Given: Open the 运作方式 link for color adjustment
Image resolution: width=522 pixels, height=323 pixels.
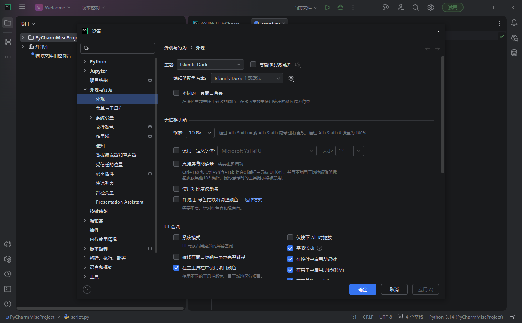Looking at the screenshot, I should 253,199.
